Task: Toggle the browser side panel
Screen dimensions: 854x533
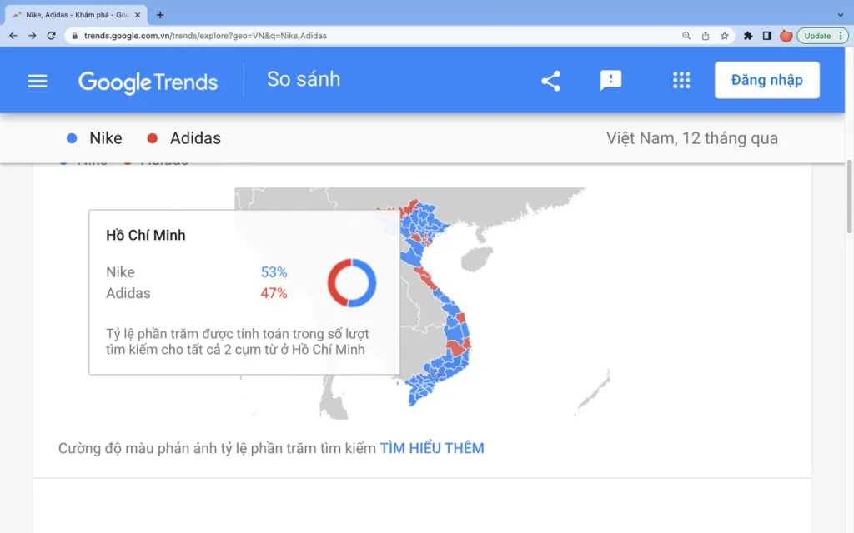Action: pyautogui.click(x=767, y=36)
